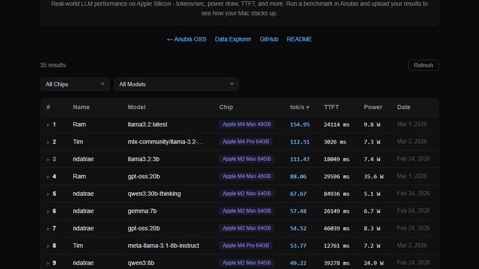The width and height of the screenshot is (479, 269).
Task: Open the All Models dropdown
Action: 176,84
